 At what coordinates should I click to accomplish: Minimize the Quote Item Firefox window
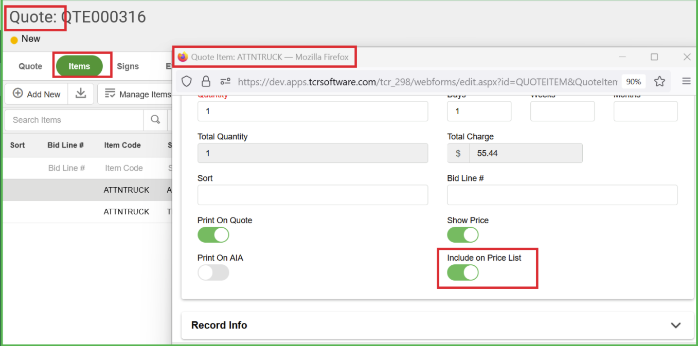622,57
